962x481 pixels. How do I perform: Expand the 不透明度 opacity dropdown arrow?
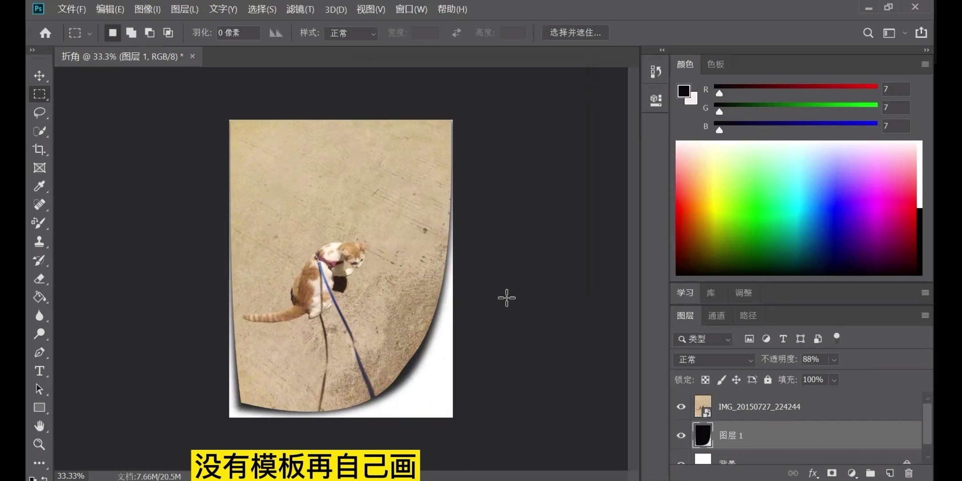[834, 359]
